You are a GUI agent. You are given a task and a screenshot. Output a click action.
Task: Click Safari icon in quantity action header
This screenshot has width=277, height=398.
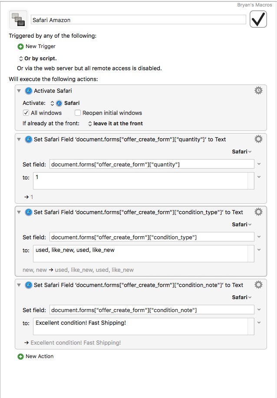click(29, 139)
